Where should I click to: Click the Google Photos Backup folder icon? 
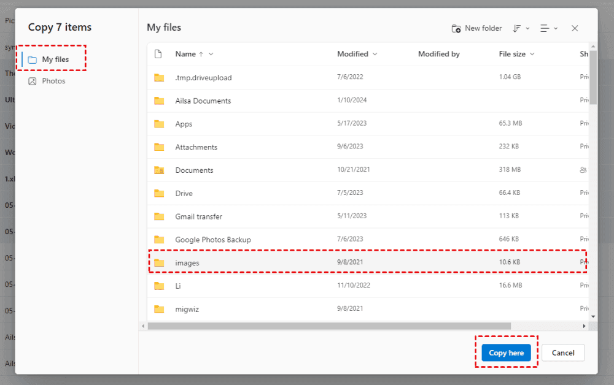coord(159,239)
